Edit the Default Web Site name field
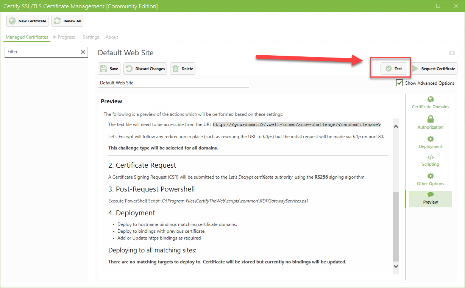465x288 pixels. pos(173,83)
